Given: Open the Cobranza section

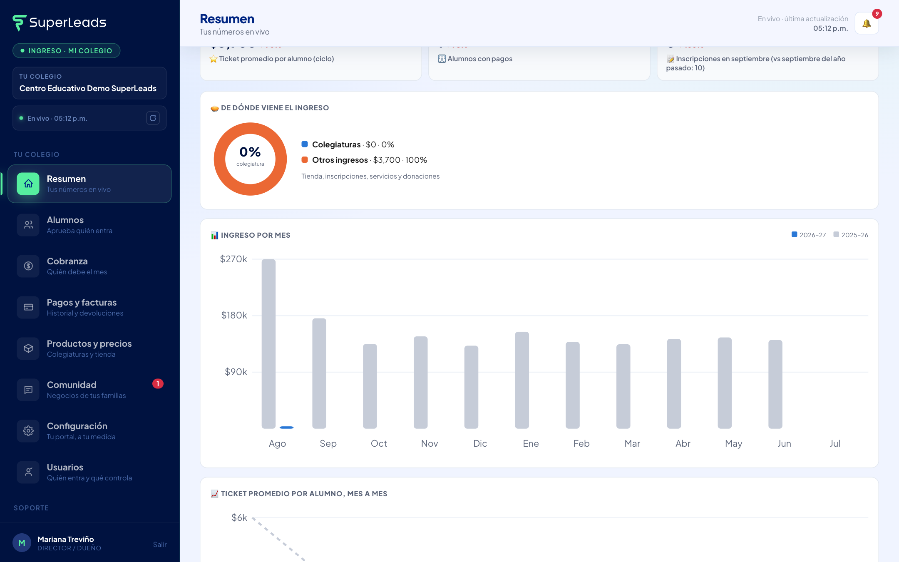Looking at the screenshot, I should (x=89, y=266).
